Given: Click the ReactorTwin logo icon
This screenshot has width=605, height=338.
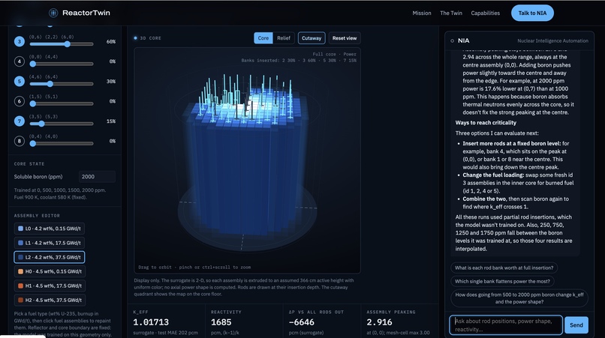Looking at the screenshot, I should (53, 13).
